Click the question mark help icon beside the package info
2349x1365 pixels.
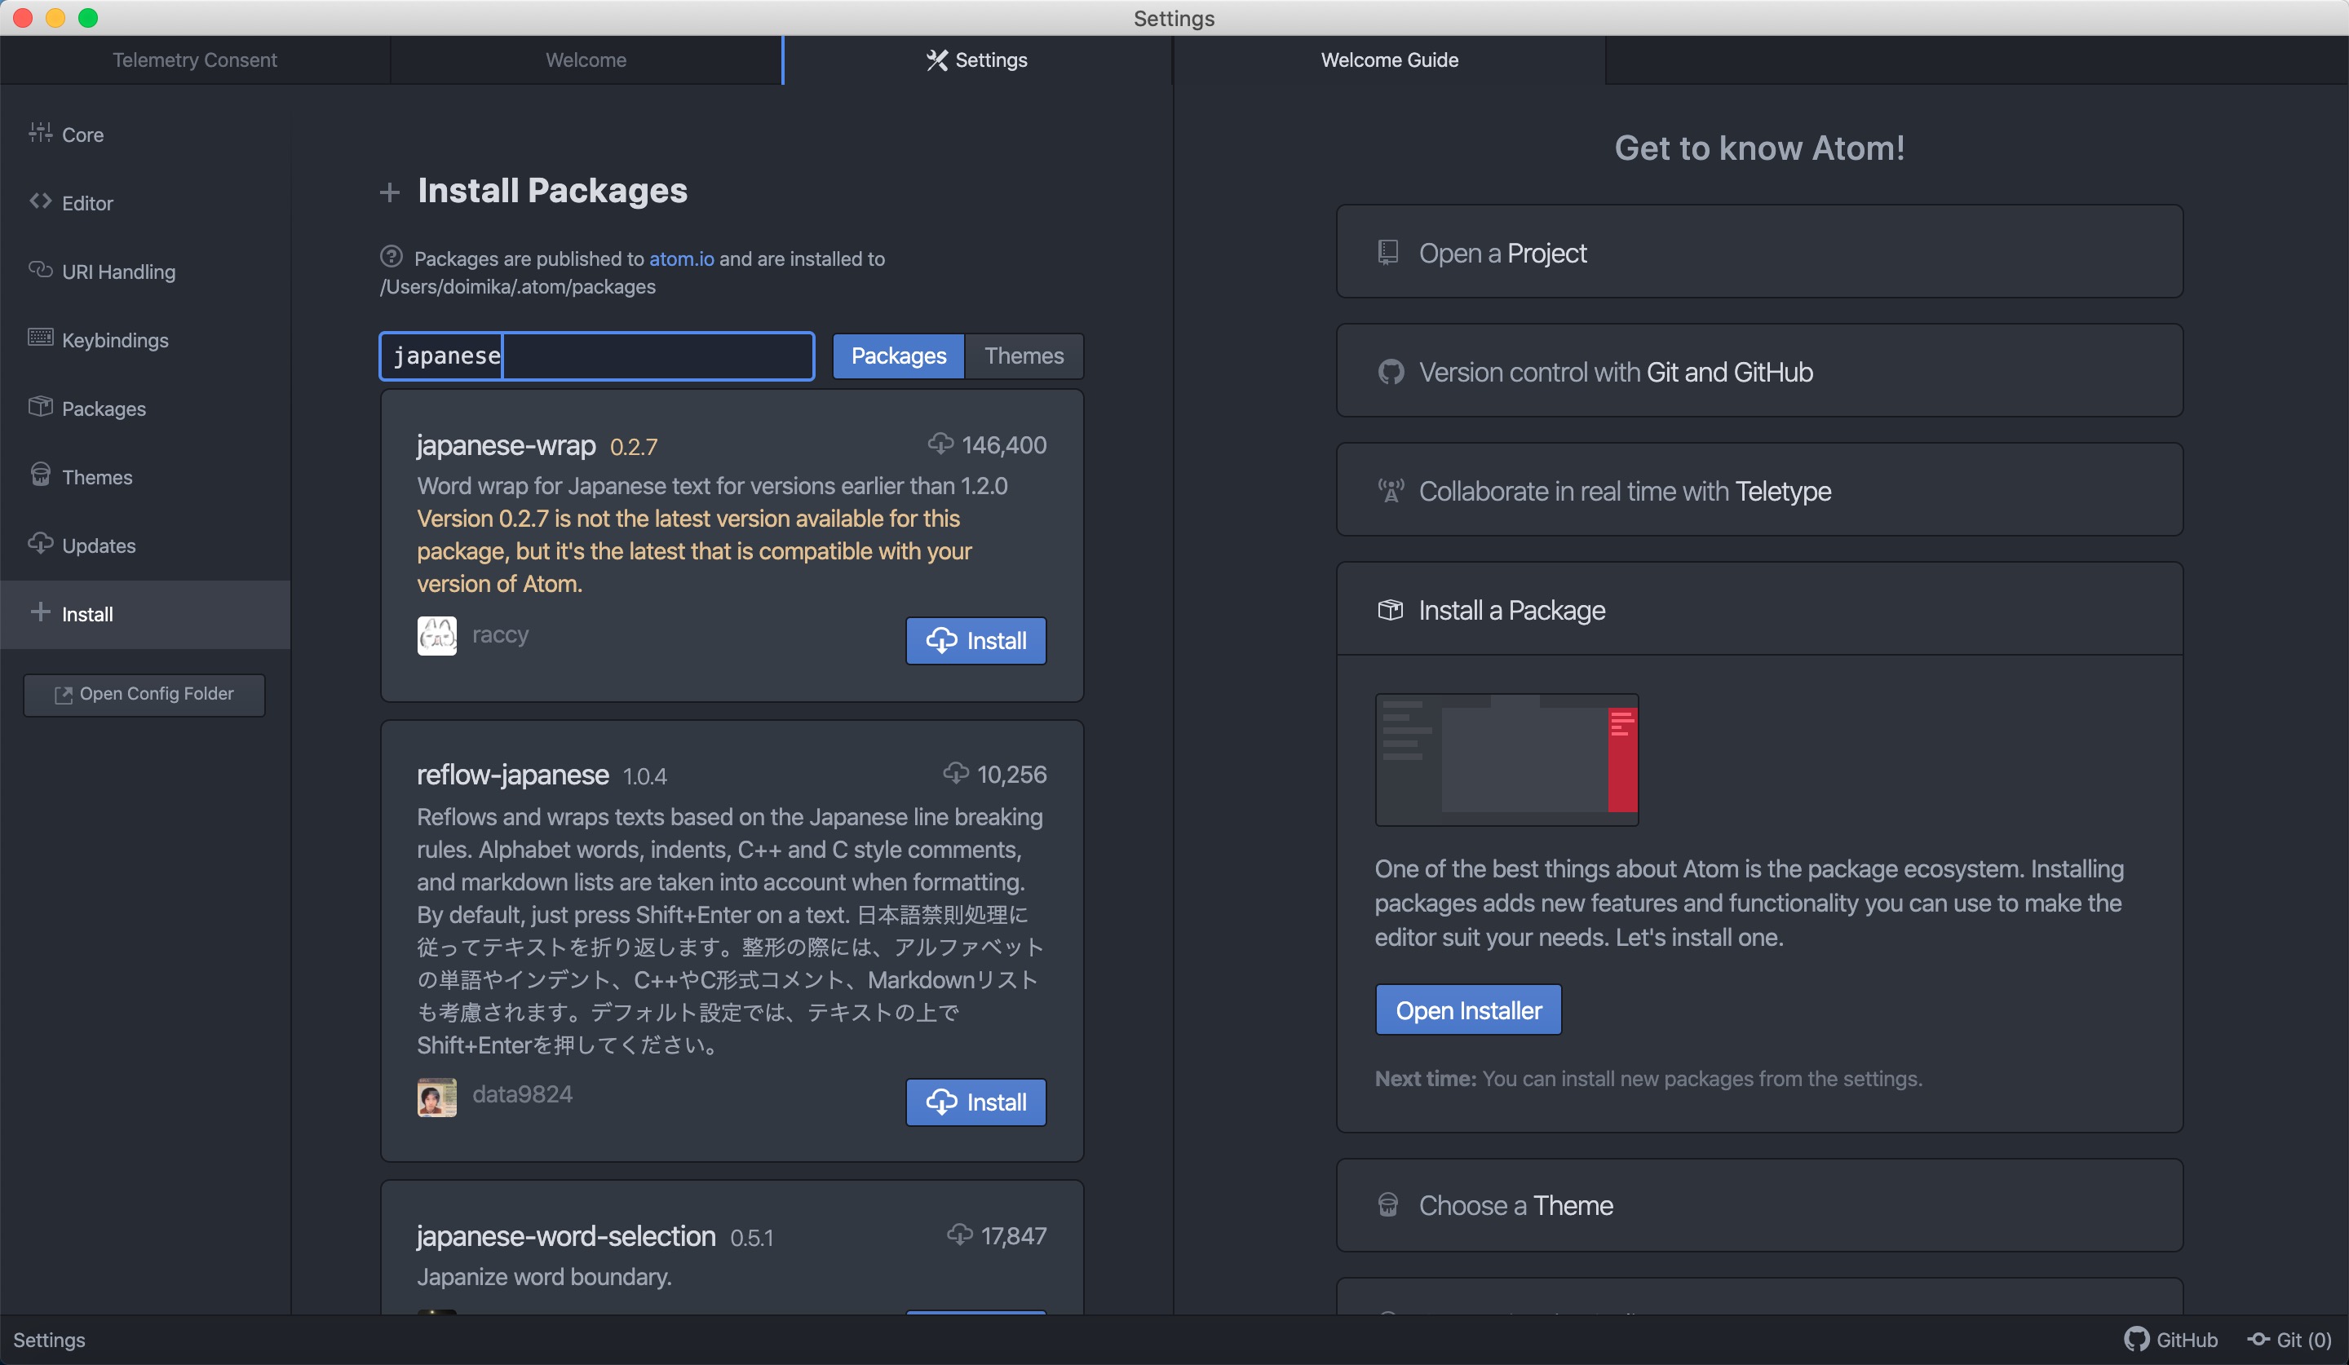pos(391,257)
